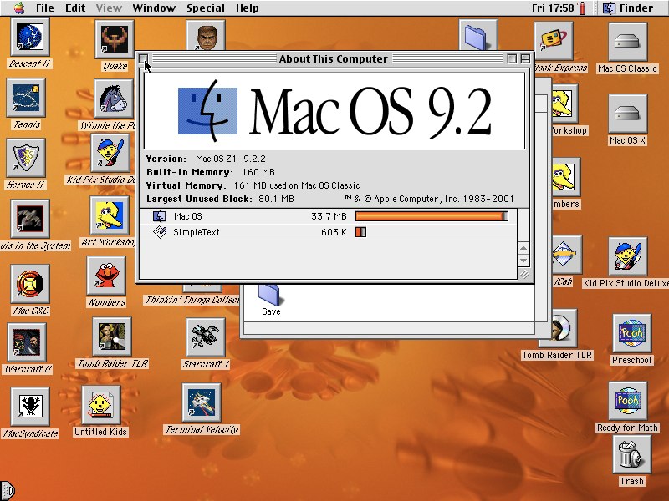Open the Art Workshop Big Bird alias
The image size is (669, 501).
pos(110,215)
